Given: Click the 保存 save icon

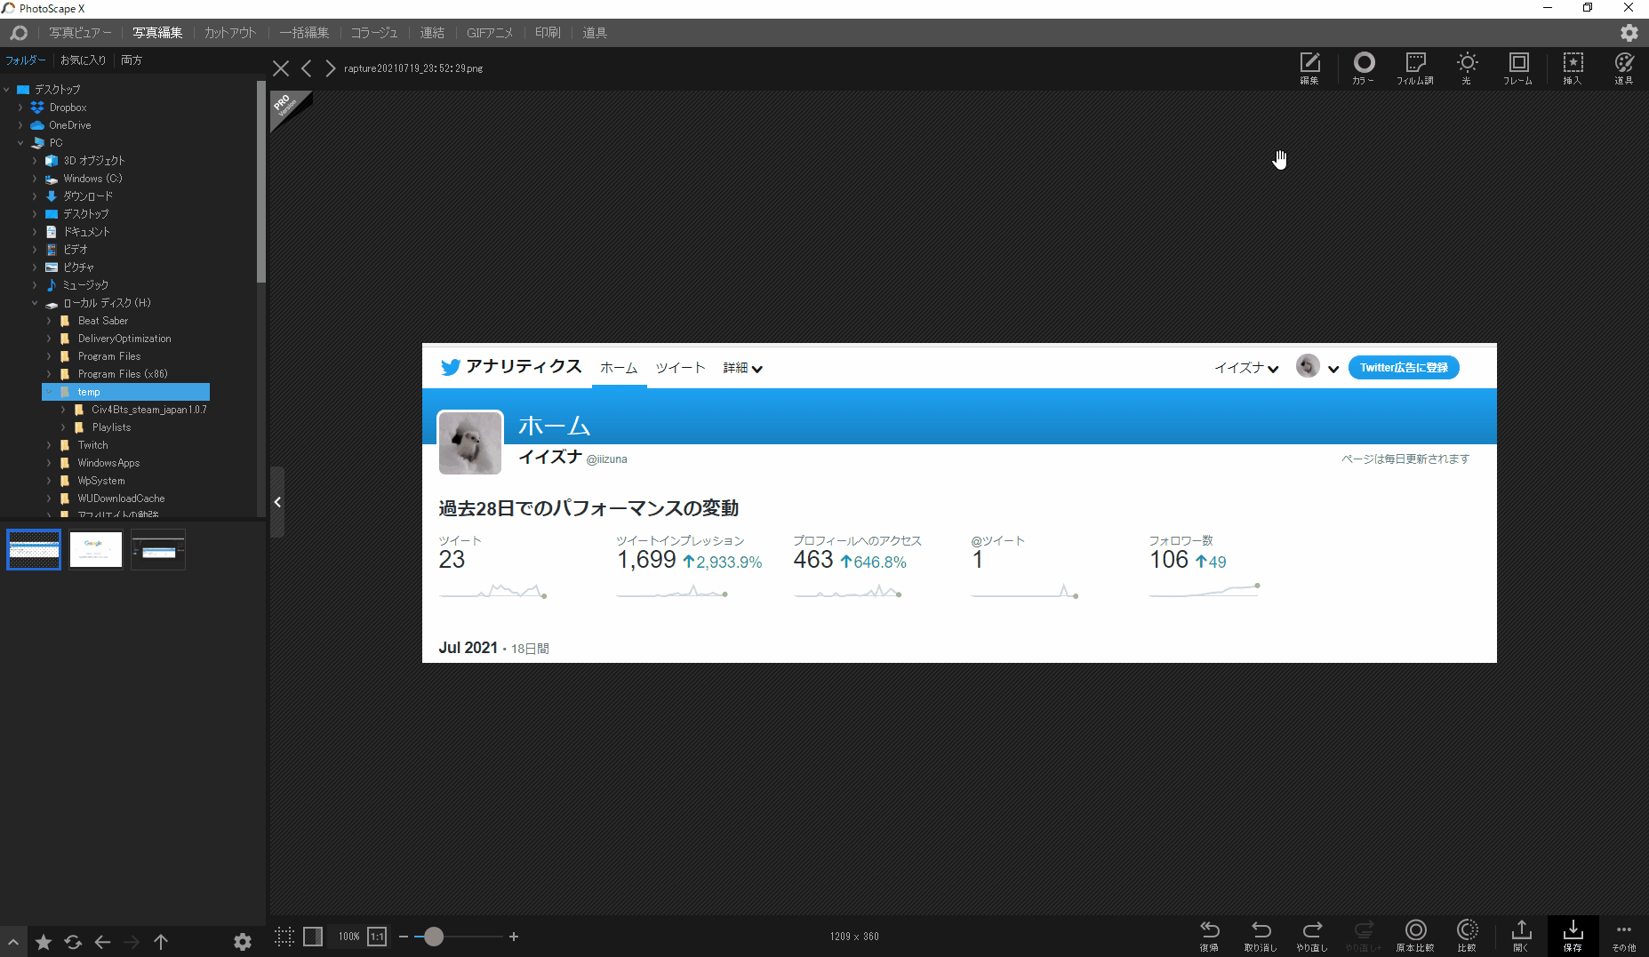Looking at the screenshot, I should 1573,935.
